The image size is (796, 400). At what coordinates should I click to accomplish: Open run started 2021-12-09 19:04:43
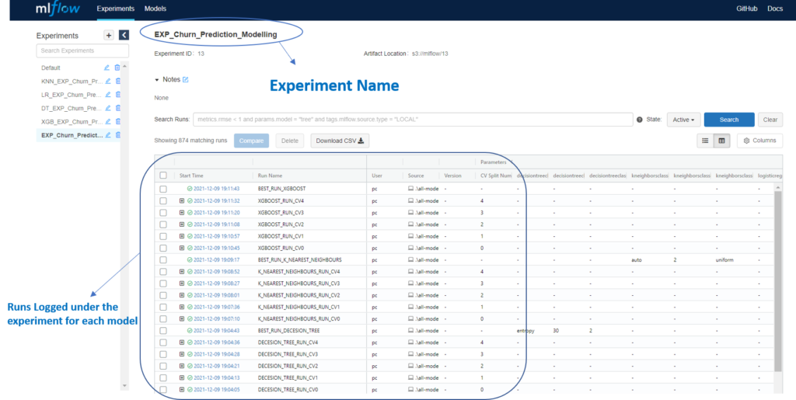[x=216, y=331]
